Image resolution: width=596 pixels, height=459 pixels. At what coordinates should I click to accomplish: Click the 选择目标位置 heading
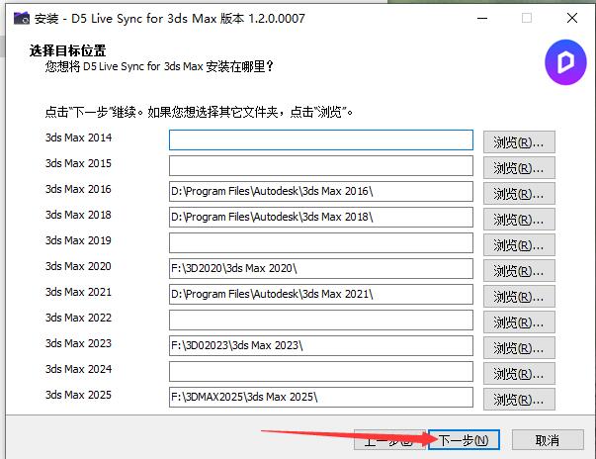67,50
